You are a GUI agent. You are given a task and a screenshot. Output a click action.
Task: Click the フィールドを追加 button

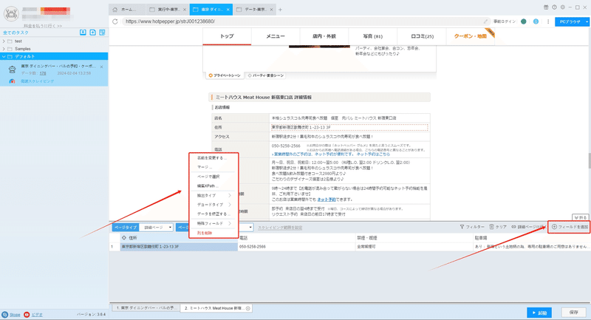tap(570, 227)
